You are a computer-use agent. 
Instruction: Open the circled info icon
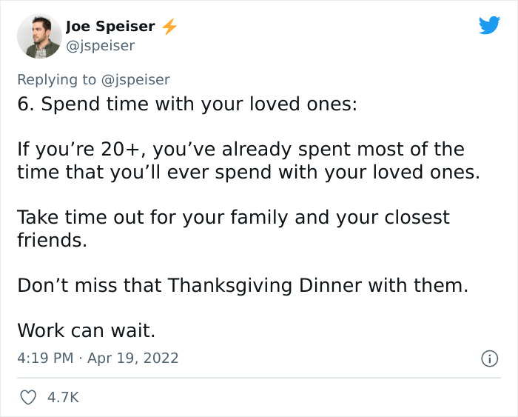click(x=489, y=358)
